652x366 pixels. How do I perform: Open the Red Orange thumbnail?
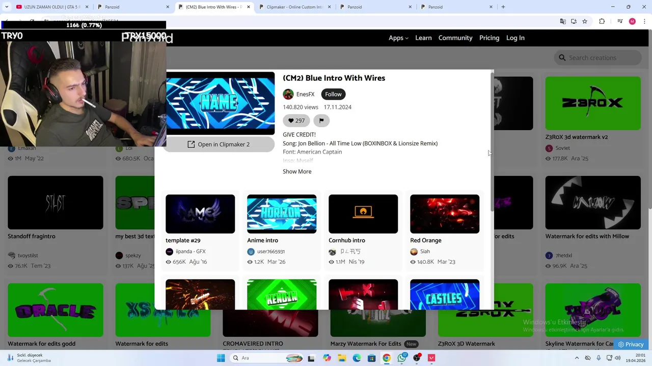[x=445, y=214]
